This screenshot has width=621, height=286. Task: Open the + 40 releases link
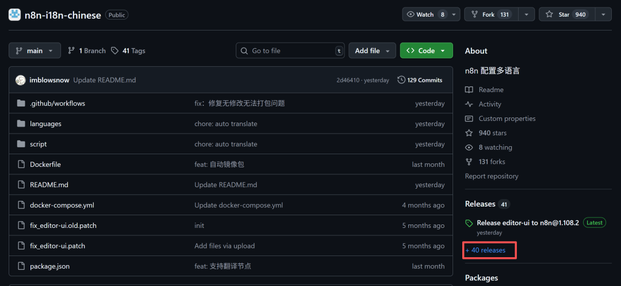pyautogui.click(x=485, y=250)
